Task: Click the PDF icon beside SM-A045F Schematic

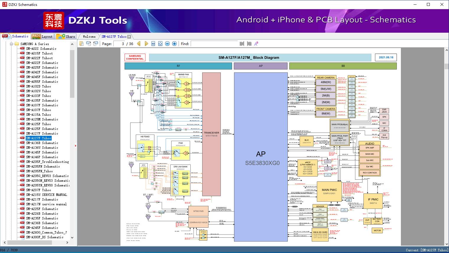Action: [22, 77]
